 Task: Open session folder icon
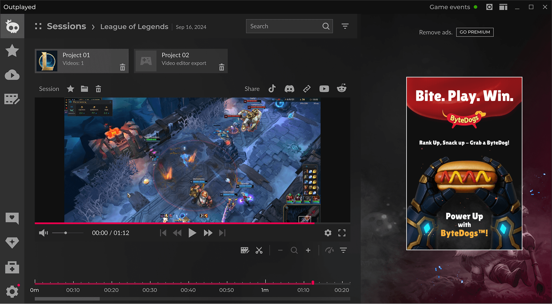pos(84,89)
